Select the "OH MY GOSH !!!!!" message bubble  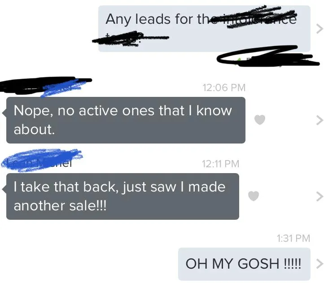click(x=244, y=264)
